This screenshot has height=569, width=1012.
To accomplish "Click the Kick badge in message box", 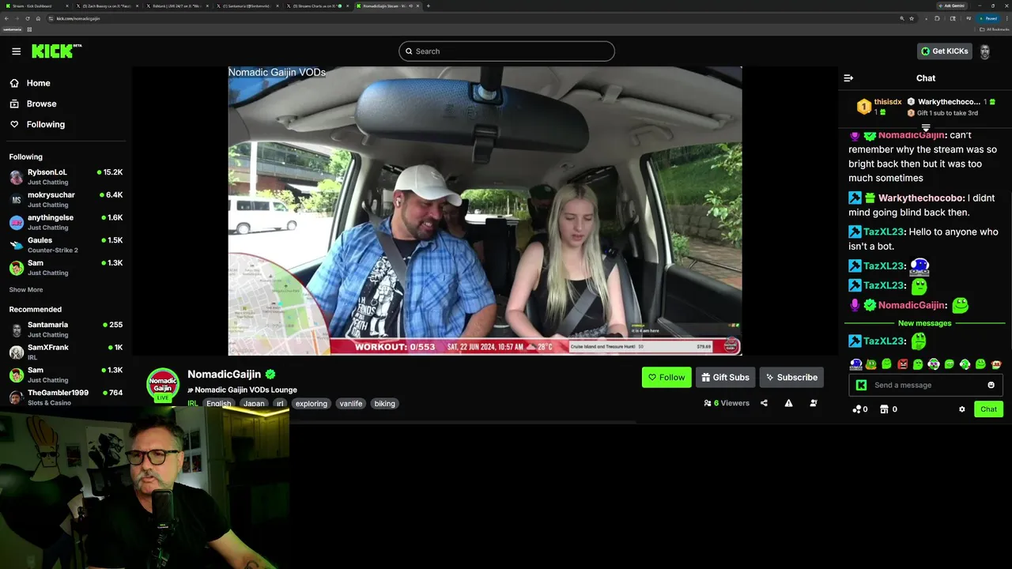I will [861, 385].
